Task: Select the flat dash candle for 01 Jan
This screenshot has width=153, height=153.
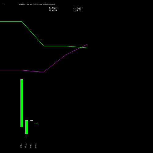Action: (36, 124)
